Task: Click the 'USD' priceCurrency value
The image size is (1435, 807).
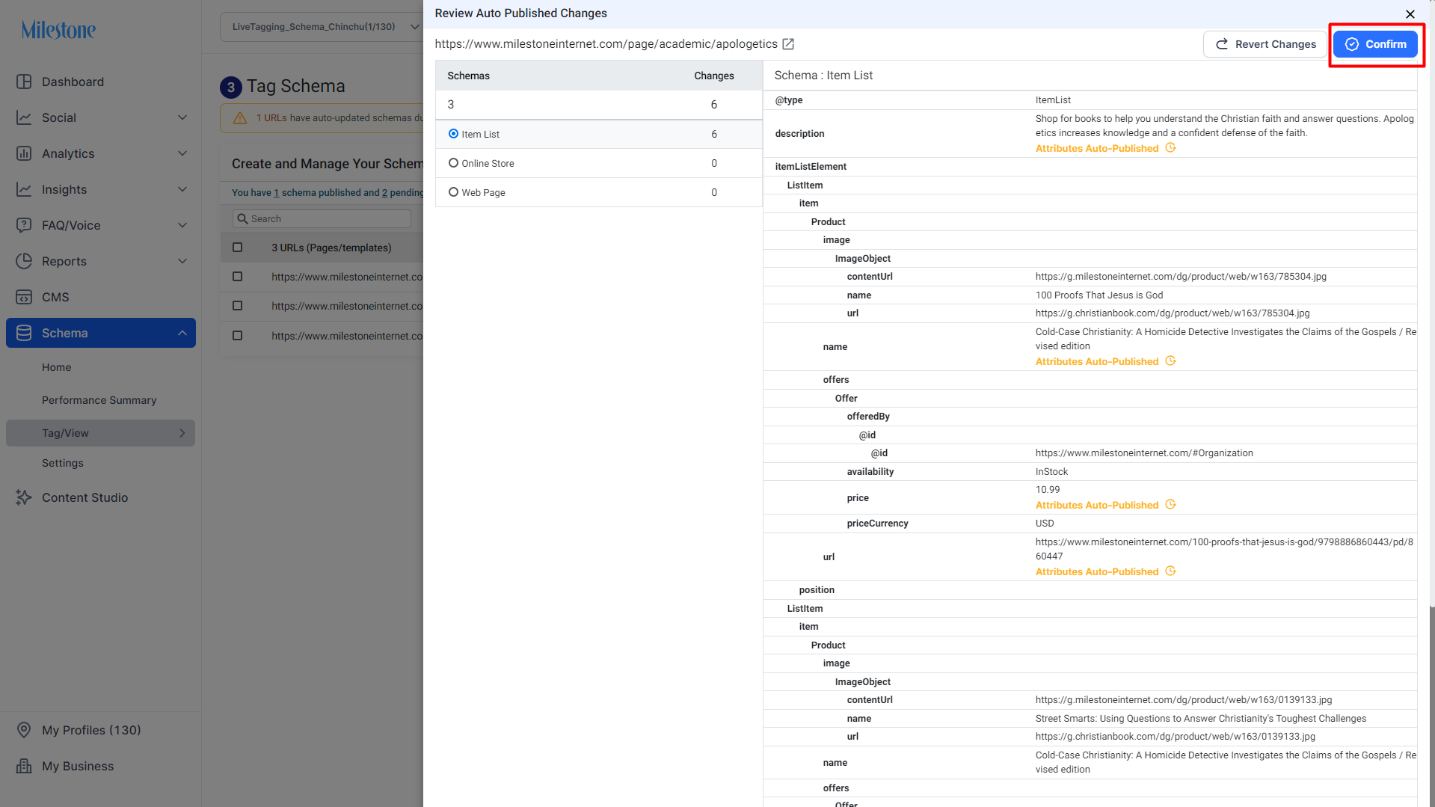Action: 1045,524
